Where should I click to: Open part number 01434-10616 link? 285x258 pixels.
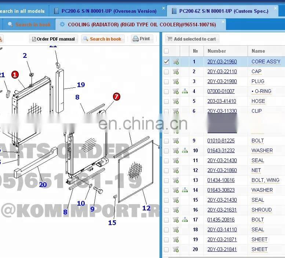[221, 180]
